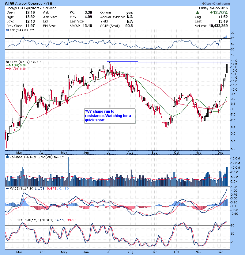
Task: Click the latest December candlestick
Action: 227,68
